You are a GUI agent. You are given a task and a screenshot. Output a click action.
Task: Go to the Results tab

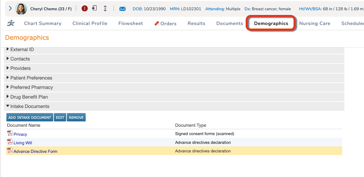click(x=196, y=23)
